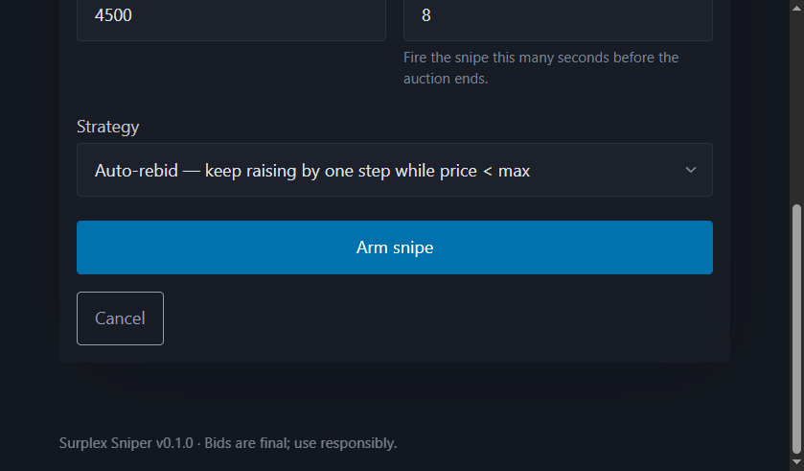The height and width of the screenshot is (471, 804).
Task: Click the Cancel button
Action: 120,318
